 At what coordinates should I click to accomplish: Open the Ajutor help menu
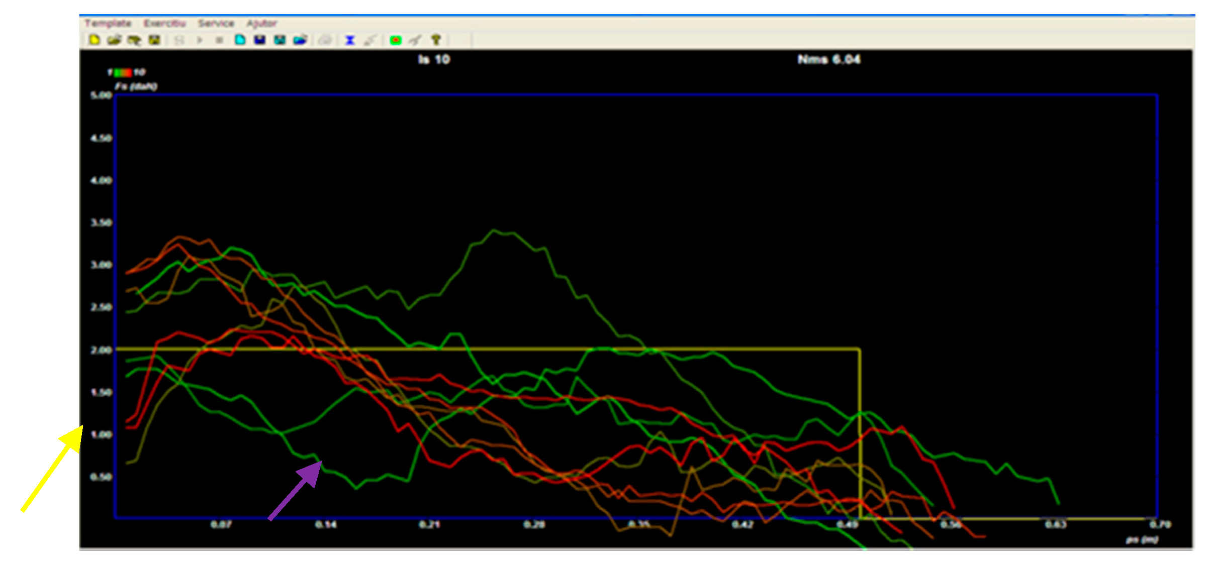click(x=261, y=23)
